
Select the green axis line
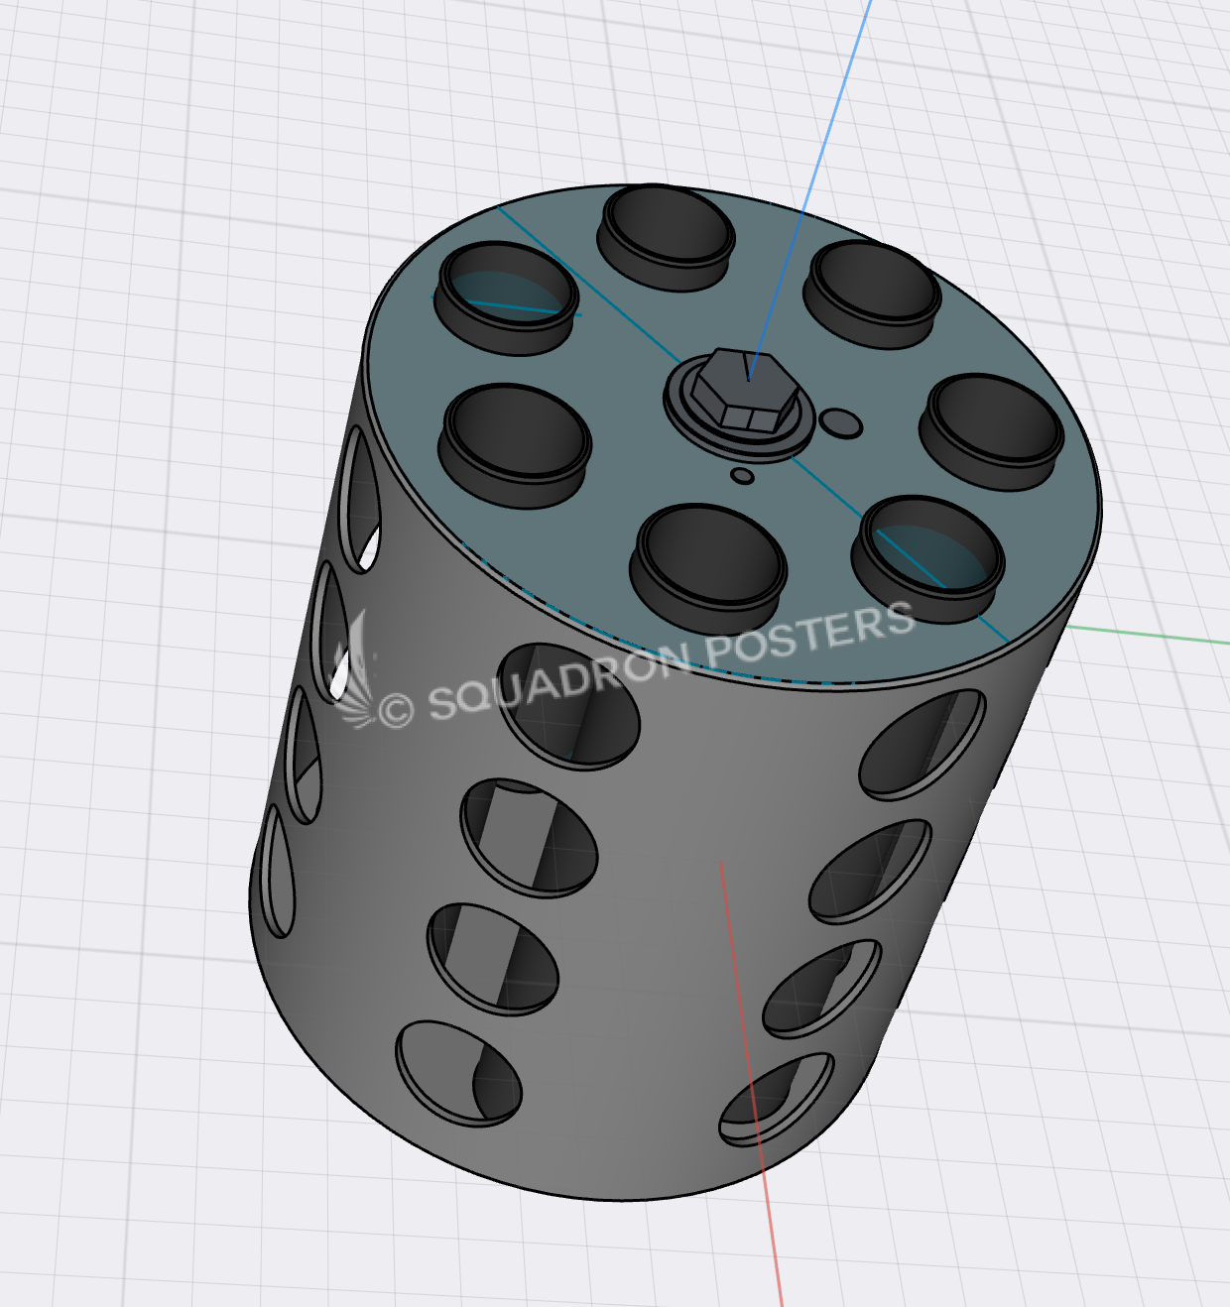pos(1151,635)
